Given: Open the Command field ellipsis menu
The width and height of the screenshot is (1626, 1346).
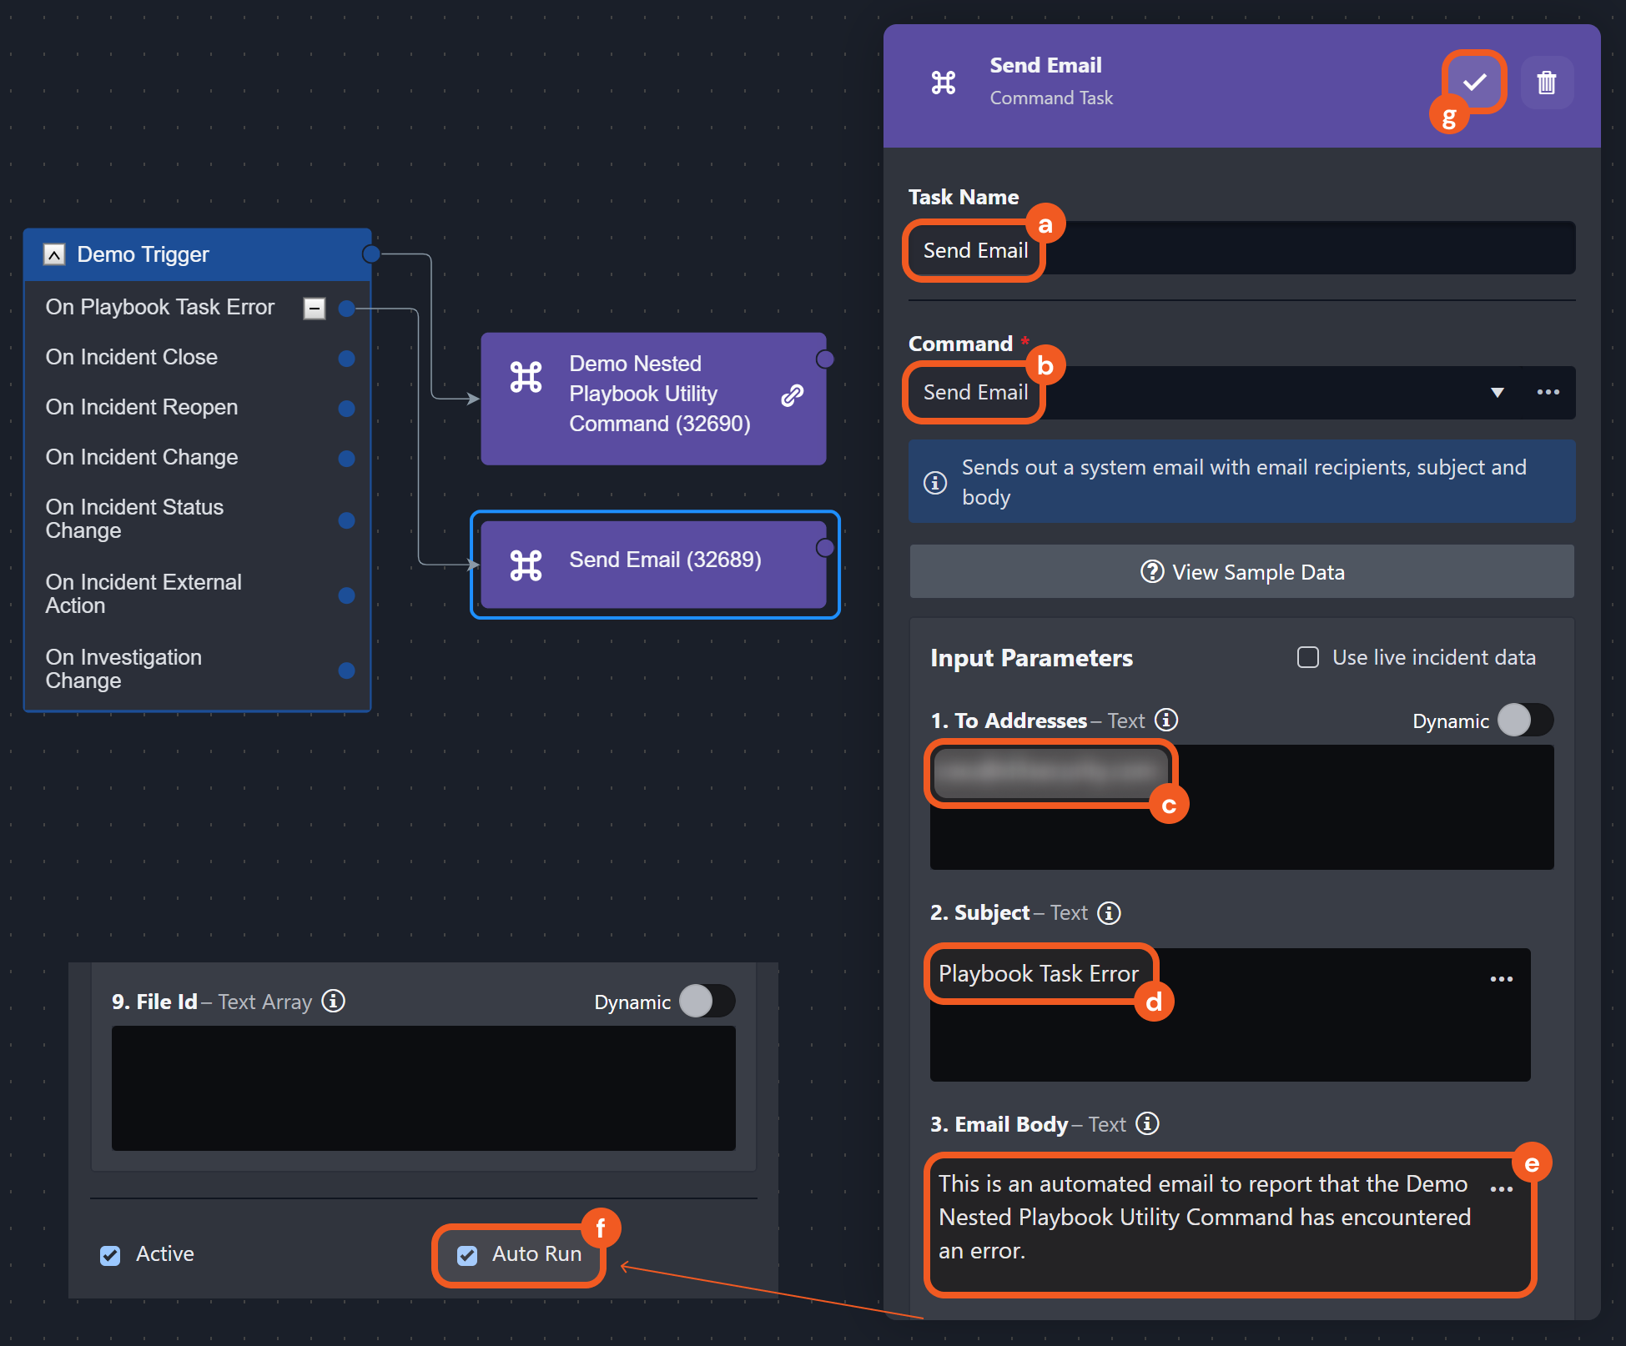Looking at the screenshot, I should (x=1548, y=392).
